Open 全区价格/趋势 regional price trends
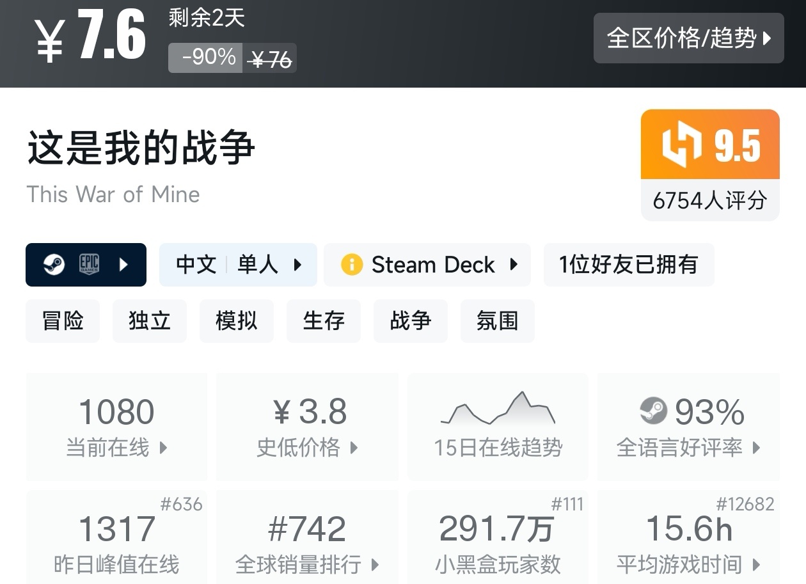The image size is (806, 584). [688, 38]
